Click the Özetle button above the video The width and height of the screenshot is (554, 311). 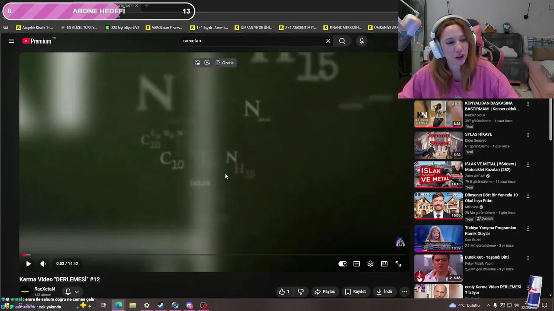coord(225,63)
